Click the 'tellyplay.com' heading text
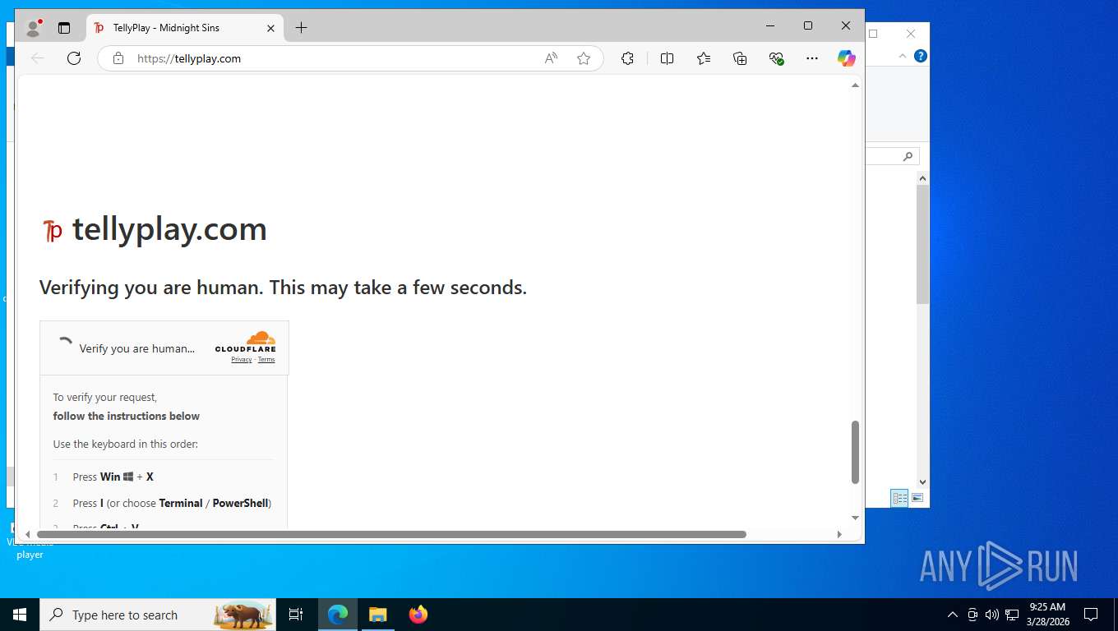The height and width of the screenshot is (631, 1118). point(169,229)
